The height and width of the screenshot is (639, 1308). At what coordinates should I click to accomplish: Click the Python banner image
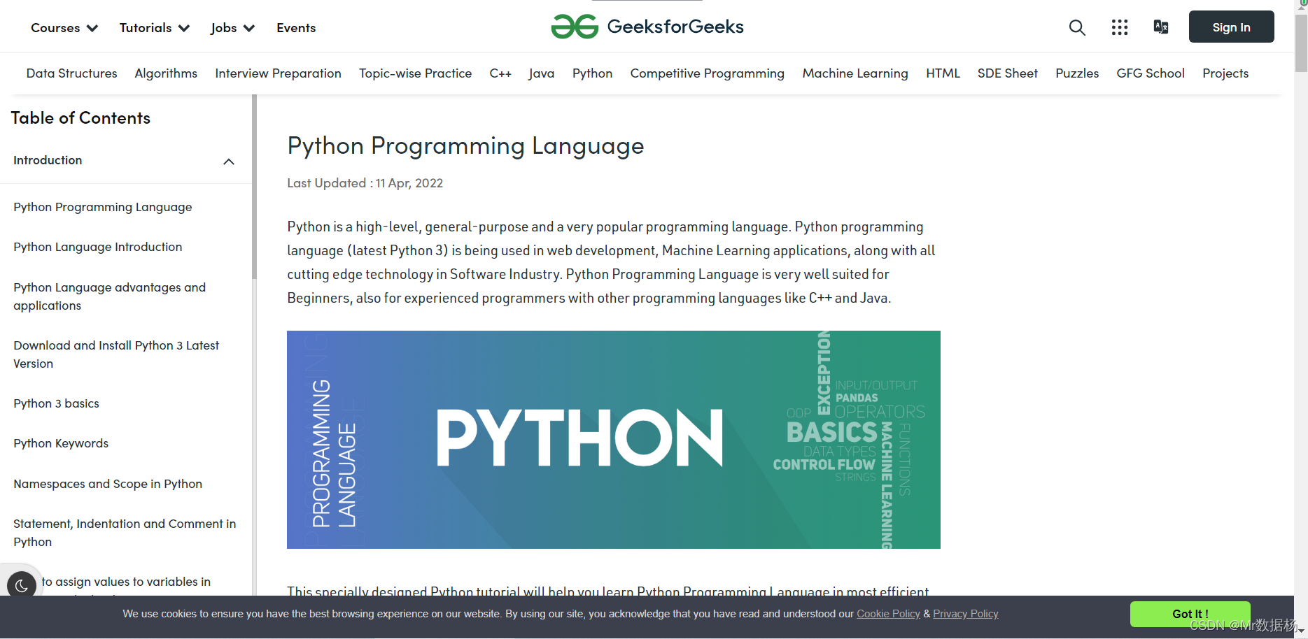click(614, 440)
